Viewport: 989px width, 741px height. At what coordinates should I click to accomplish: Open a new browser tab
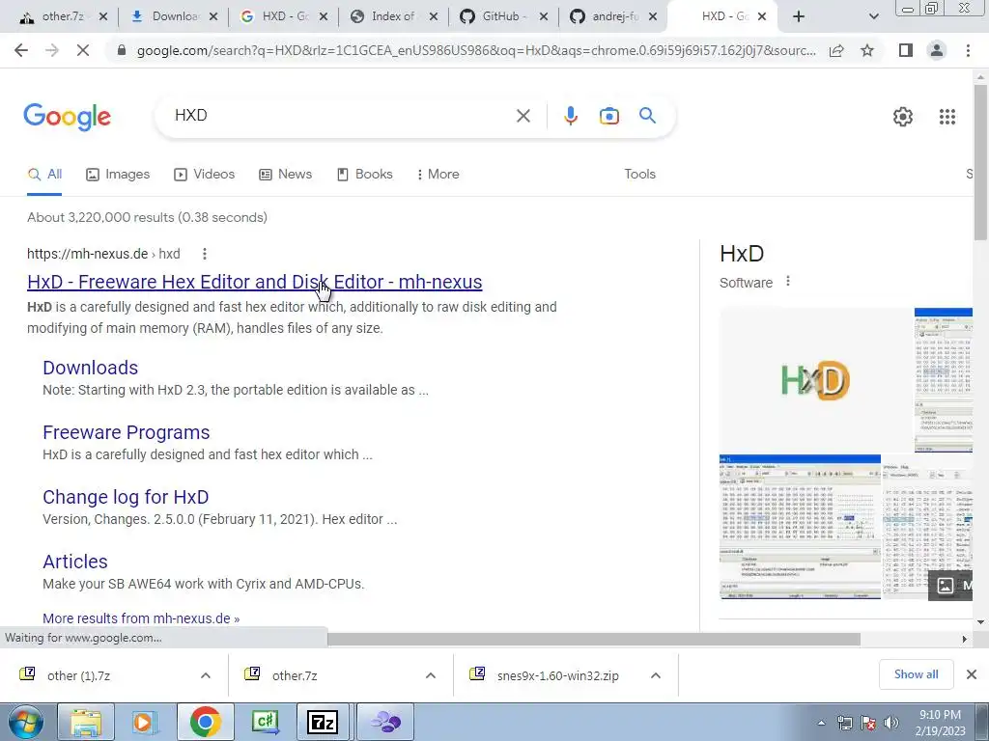point(799,16)
